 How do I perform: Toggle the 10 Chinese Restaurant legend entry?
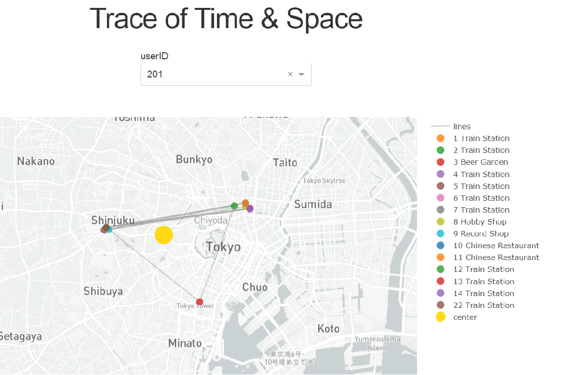(496, 245)
